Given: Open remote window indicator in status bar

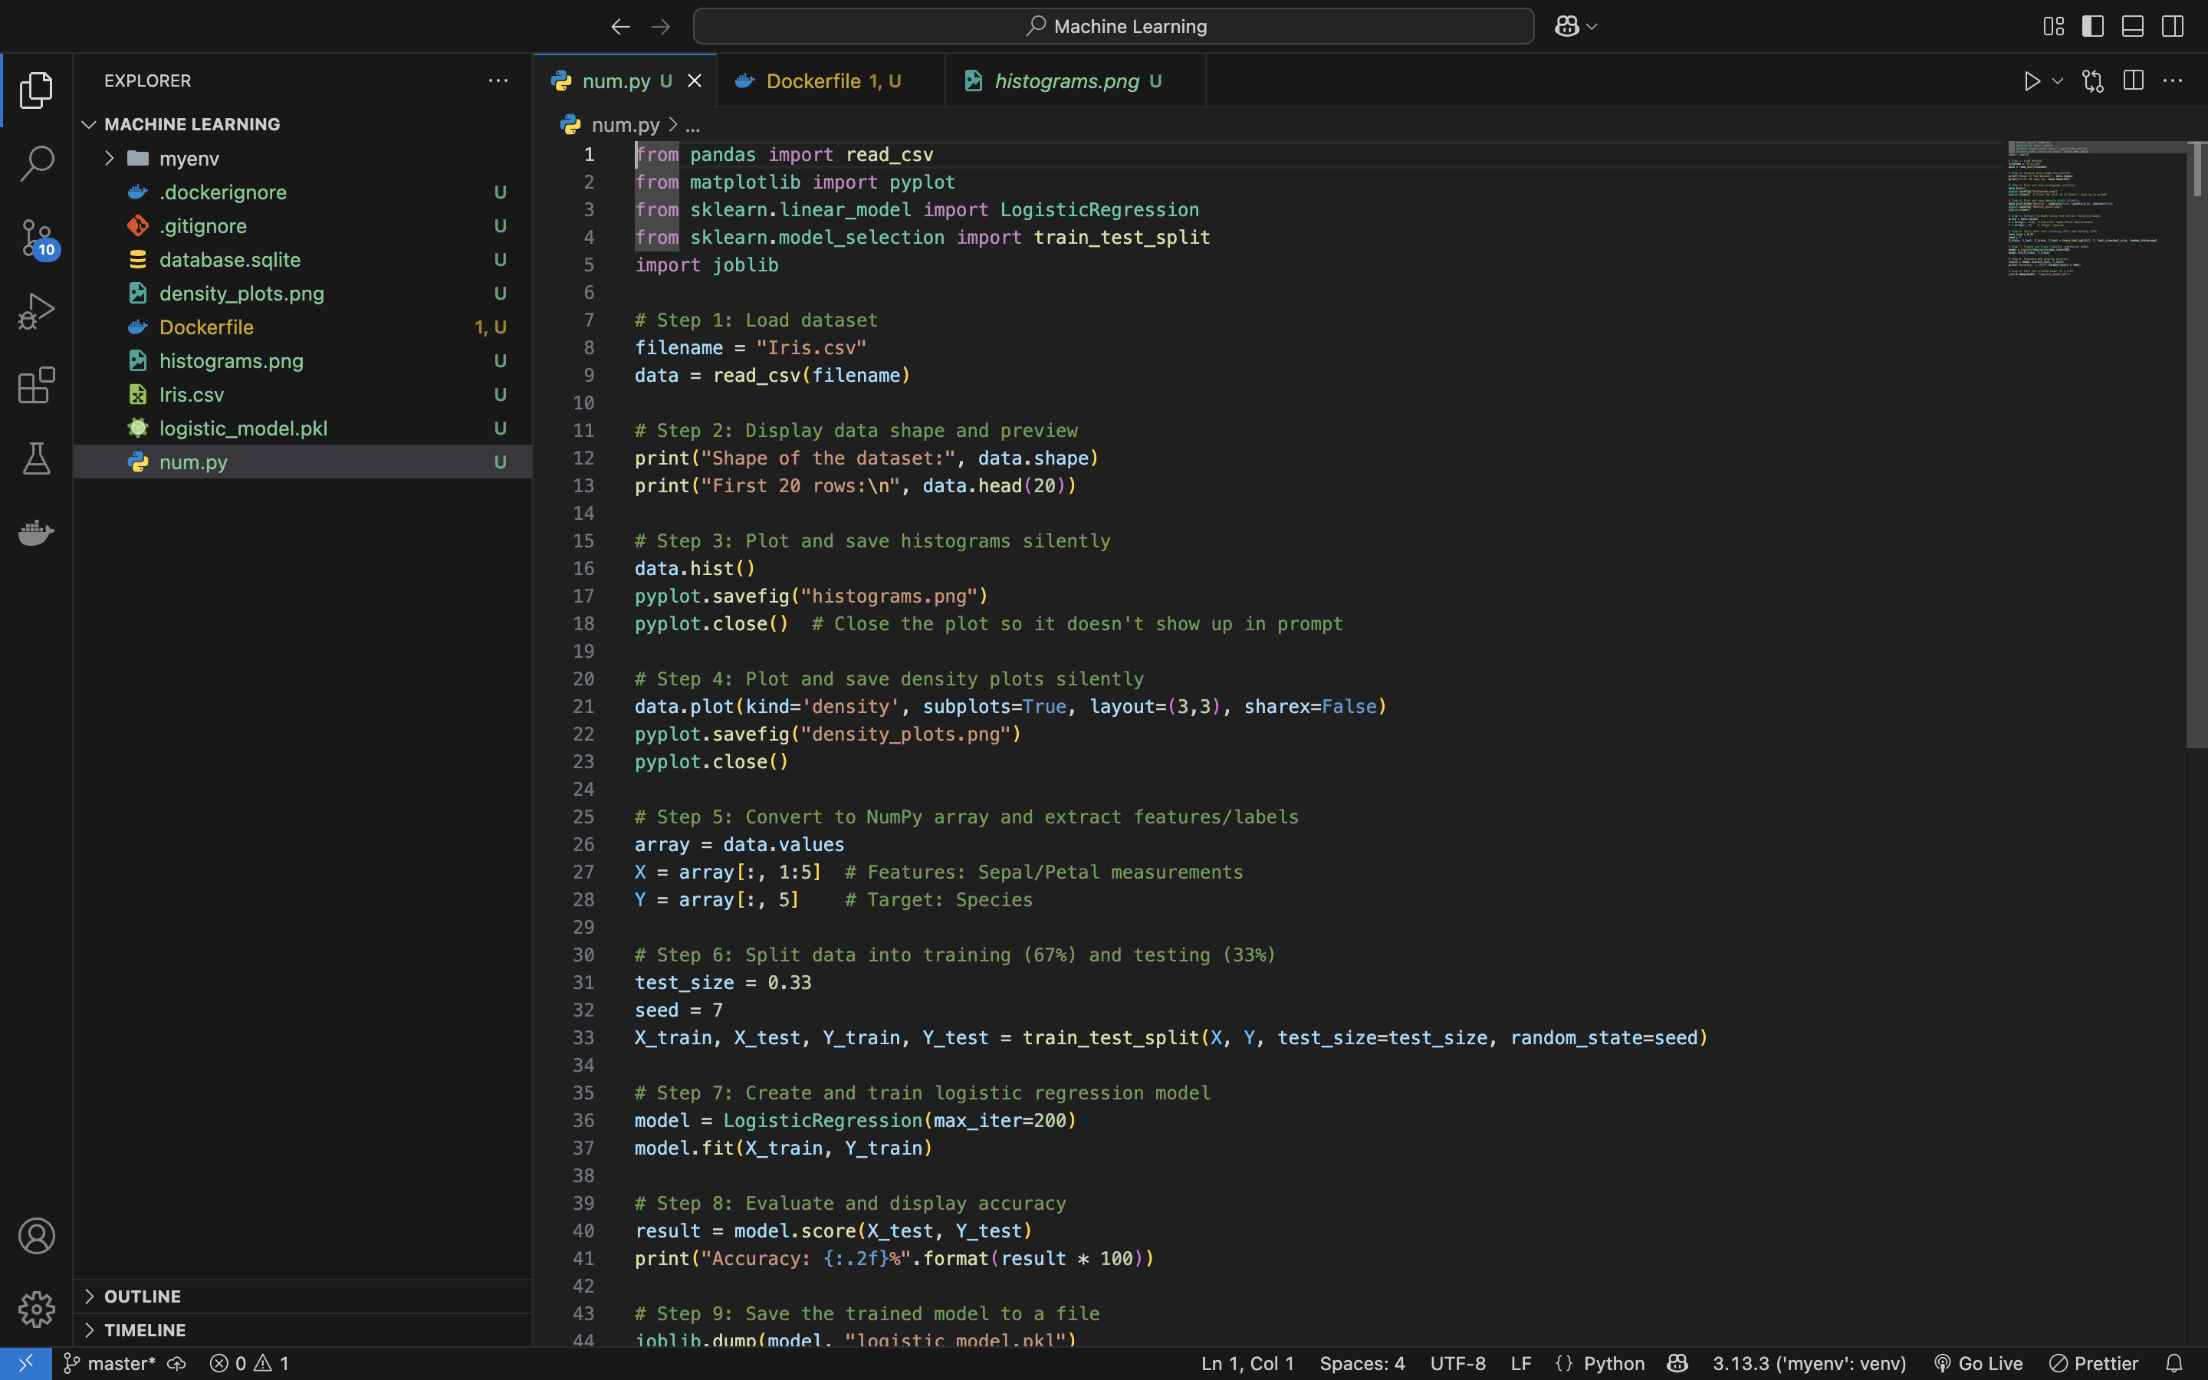Looking at the screenshot, I should [x=25, y=1364].
